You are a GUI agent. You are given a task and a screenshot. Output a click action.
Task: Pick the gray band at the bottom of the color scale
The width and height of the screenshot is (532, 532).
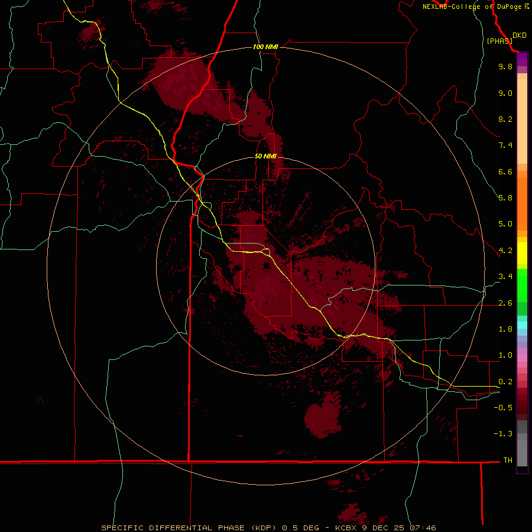pos(522,453)
